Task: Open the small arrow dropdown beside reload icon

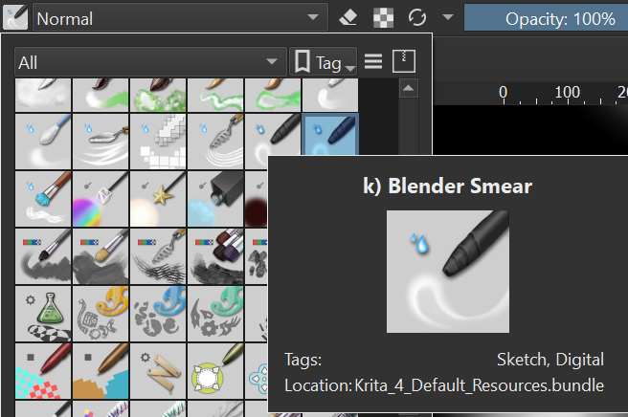Action: tap(448, 17)
